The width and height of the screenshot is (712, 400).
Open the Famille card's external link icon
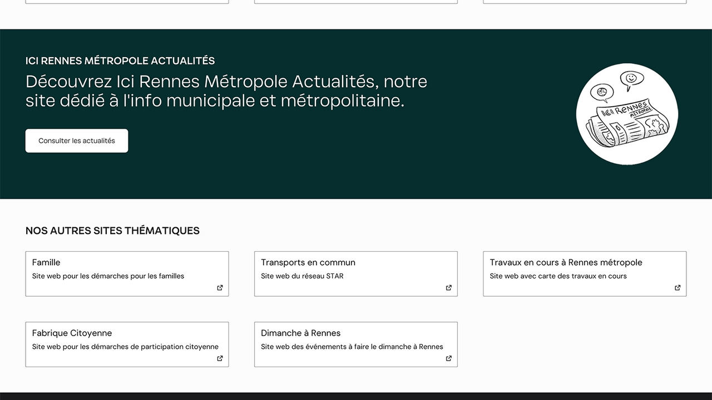tap(220, 288)
